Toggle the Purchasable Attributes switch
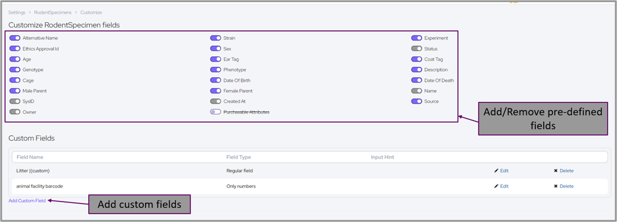This screenshot has width=617, height=222. (x=216, y=112)
